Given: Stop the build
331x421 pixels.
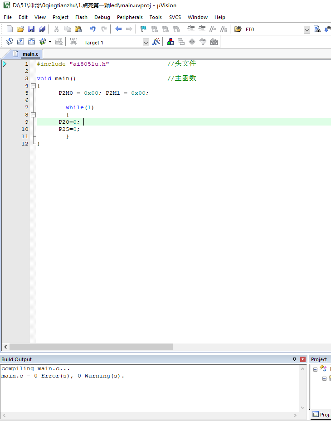Looking at the screenshot, I should 59,42.
